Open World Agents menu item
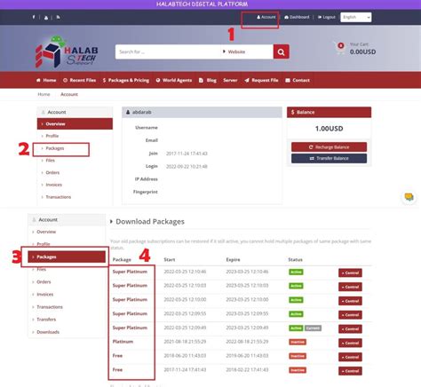421x387 pixels. tap(174, 80)
